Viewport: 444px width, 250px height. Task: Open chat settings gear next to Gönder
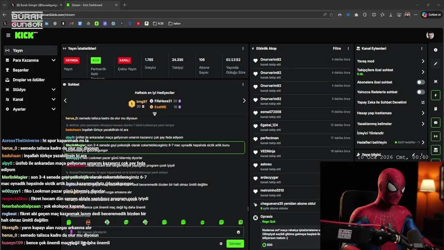[221, 244]
